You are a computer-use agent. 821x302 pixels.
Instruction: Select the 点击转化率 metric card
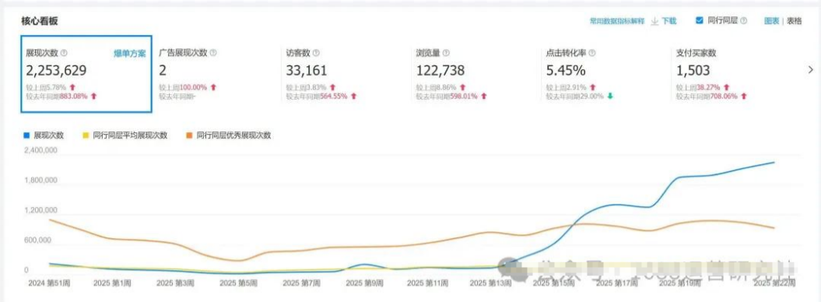(605, 74)
